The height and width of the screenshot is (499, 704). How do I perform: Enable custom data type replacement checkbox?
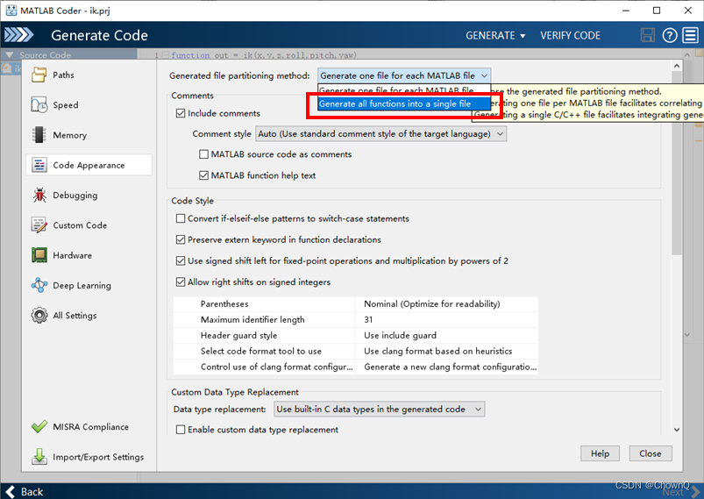(x=181, y=430)
